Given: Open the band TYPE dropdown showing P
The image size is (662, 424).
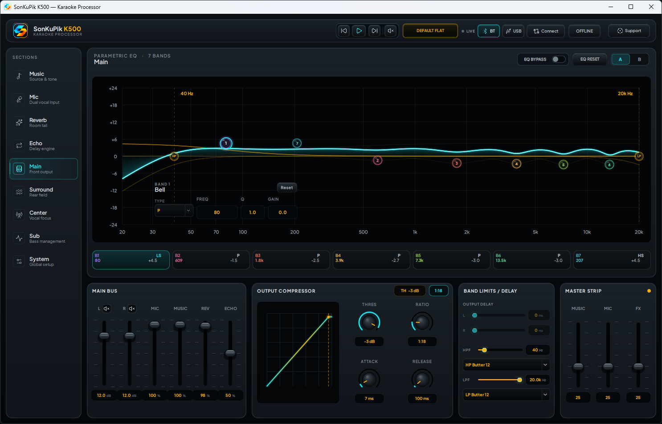Looking at the screenshot, I should pyautogui.click(x=174, y=211).
